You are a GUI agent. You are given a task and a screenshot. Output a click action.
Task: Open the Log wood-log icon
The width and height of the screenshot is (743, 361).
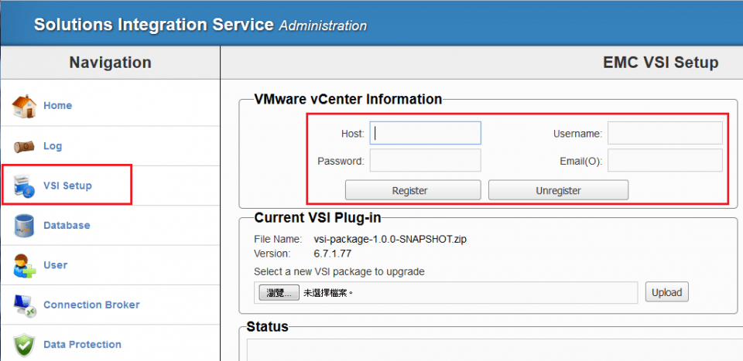24,147
